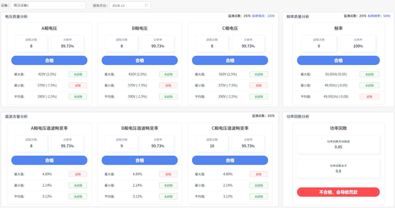Click the 合格 button under 频率
This screenshot has width=395, height=208.
(x=338, y=60)
